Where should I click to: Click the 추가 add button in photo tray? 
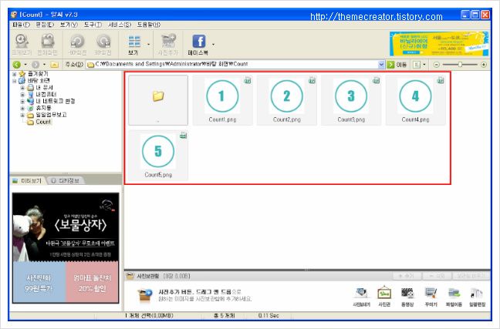click(x=407, y=276)
